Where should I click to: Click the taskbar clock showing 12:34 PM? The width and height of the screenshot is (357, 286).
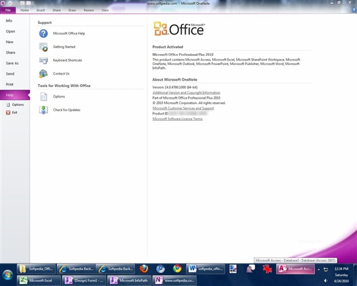point(341,269)
